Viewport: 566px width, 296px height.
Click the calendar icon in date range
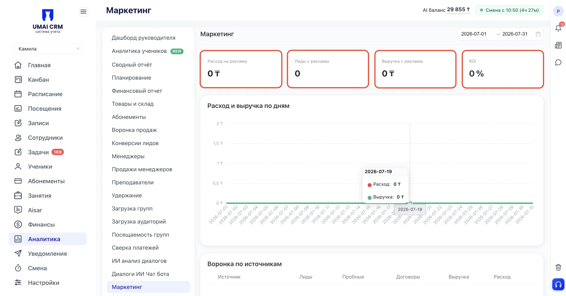pyautogui.click(x=538, y=34)
